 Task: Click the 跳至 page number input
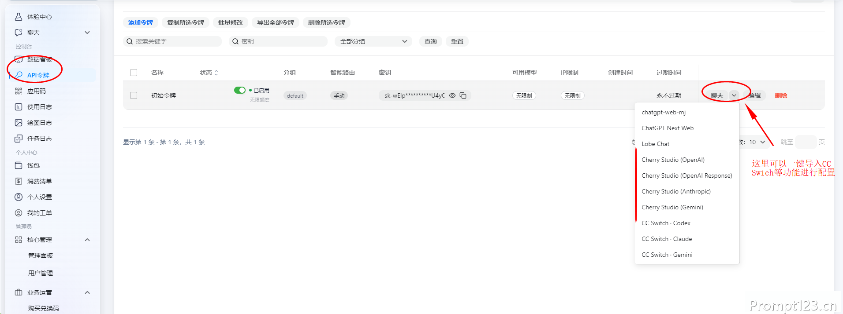coord(806,142)
